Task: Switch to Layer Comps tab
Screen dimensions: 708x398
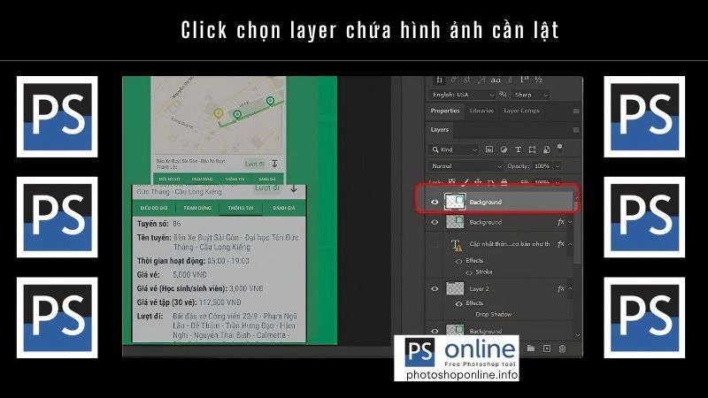Action: coord(521,111)
